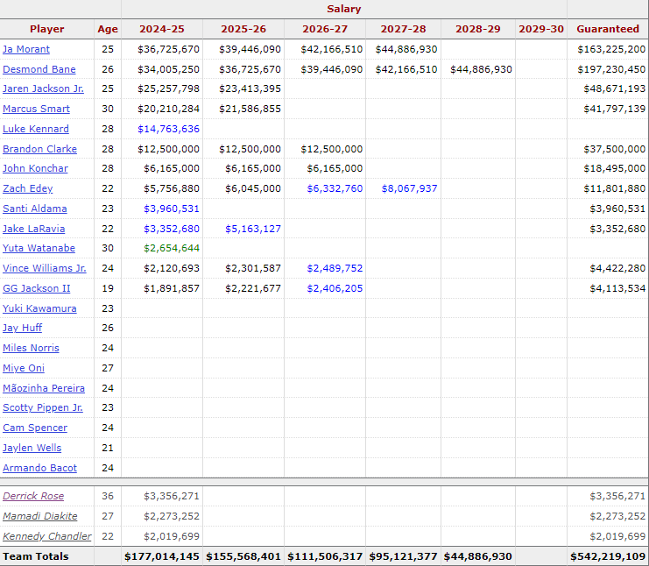Open Zach Edey's player page
This screenshot has height=566, width=649.
pyautogui.click(x=28, y=188)
